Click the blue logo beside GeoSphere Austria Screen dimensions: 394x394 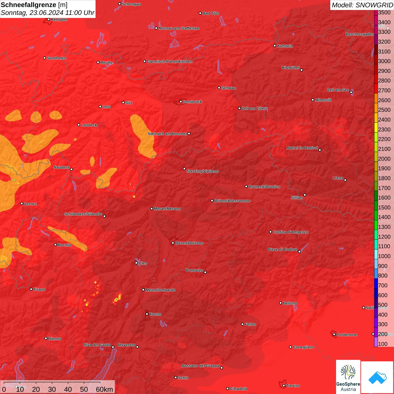[x=377, y=377]
